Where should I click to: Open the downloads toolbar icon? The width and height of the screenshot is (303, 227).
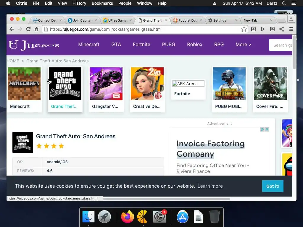coord(253,29)
